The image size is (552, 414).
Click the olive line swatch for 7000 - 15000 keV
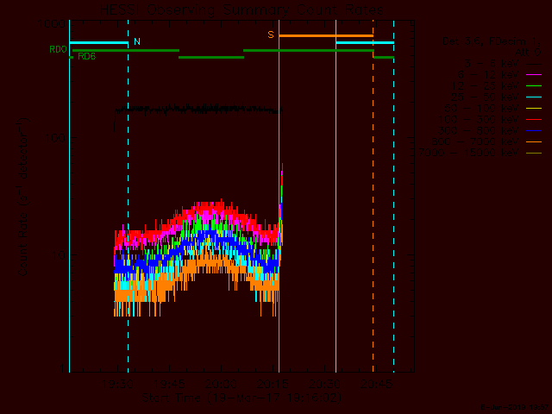534,154
